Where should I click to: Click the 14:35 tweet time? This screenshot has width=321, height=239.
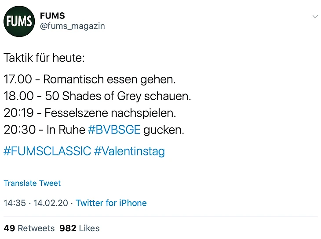tap(15, 203)
